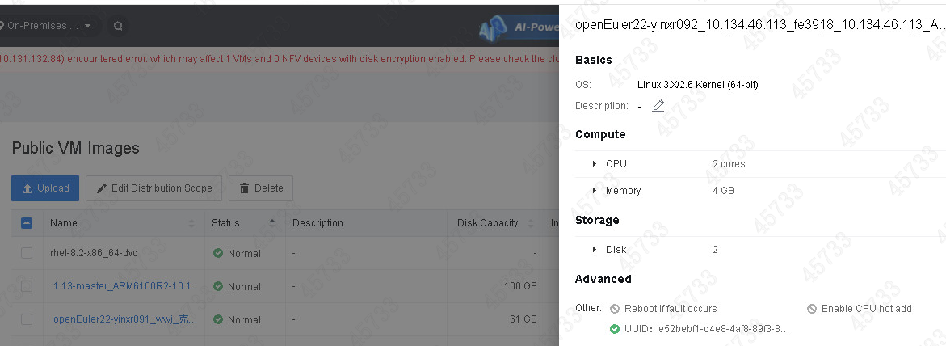Click the Delete button
The width and height of the screenshot is (946, 346).
click(x=261, y=188)
